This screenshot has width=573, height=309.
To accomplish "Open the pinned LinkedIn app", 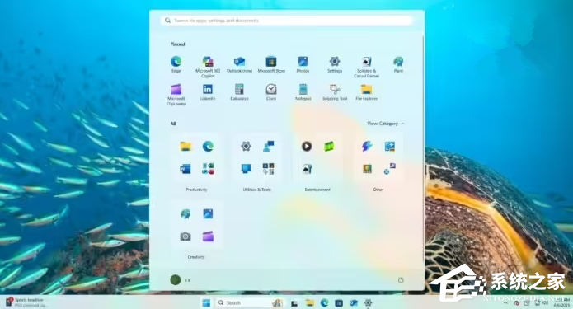I will pyautogui.click(x=208, y=92).
